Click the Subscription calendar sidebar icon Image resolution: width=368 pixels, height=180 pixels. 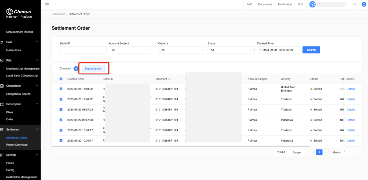pos(2,104)
